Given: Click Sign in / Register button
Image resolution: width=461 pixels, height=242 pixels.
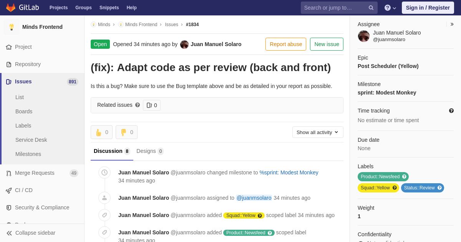Looking at the screenshot, I should (x=428, y=8).
